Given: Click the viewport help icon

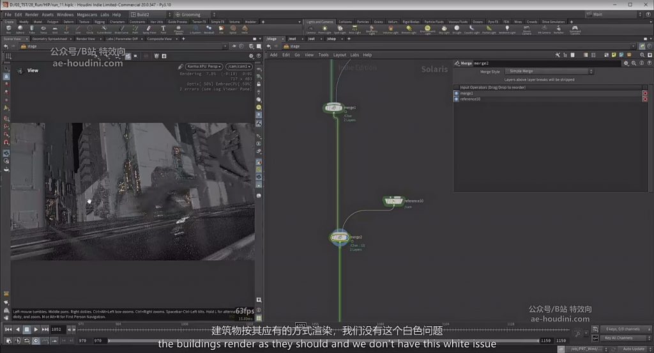Looking at the screenshot, I should pos(259,56).
